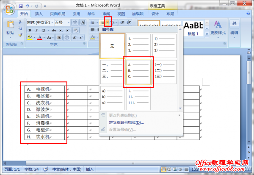Cut selection with scissors icon
Viewport: 254px width, 175px height.
pos(20,22)
